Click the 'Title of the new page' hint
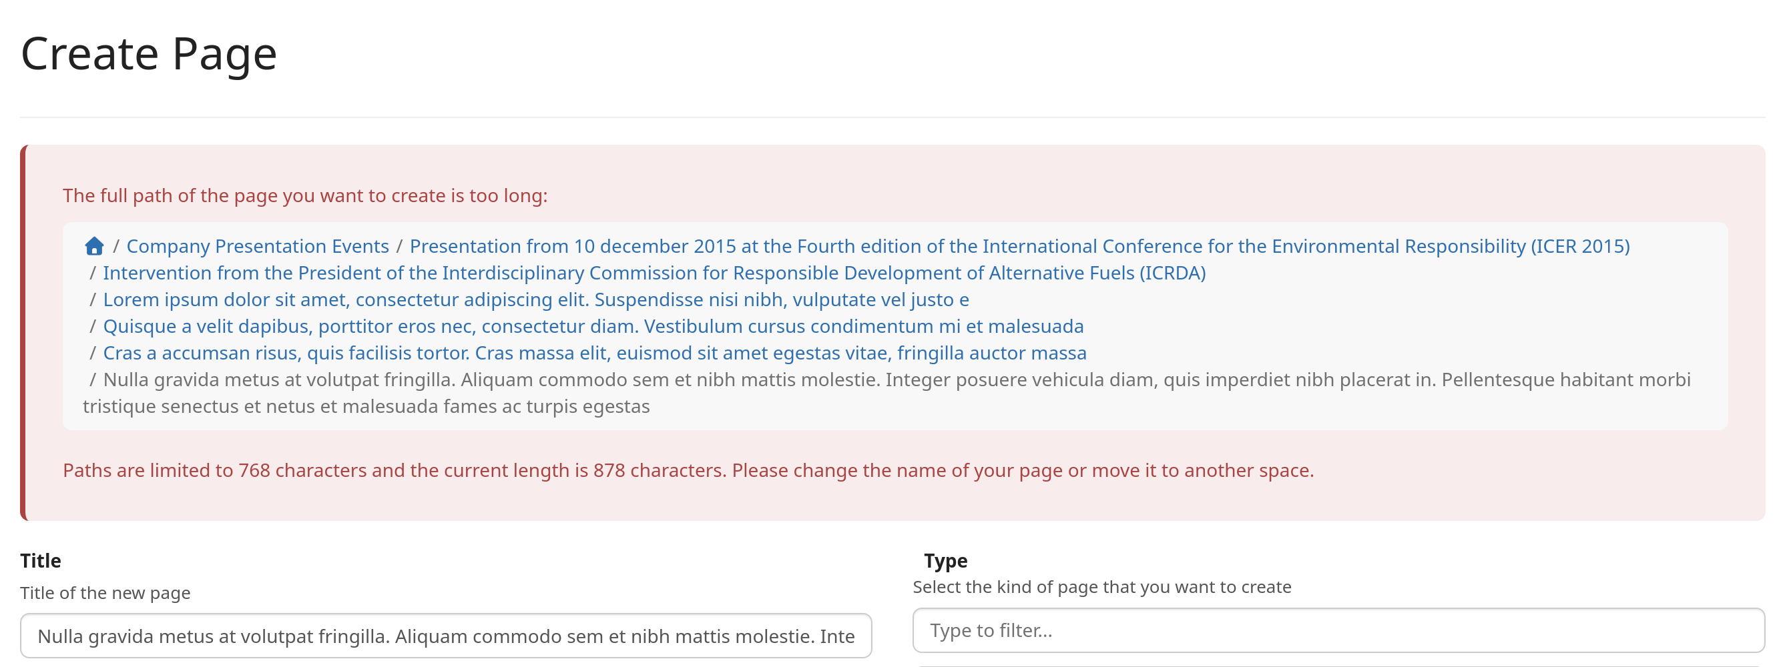The image size is (1785, 667). click(x=105, y=593)
